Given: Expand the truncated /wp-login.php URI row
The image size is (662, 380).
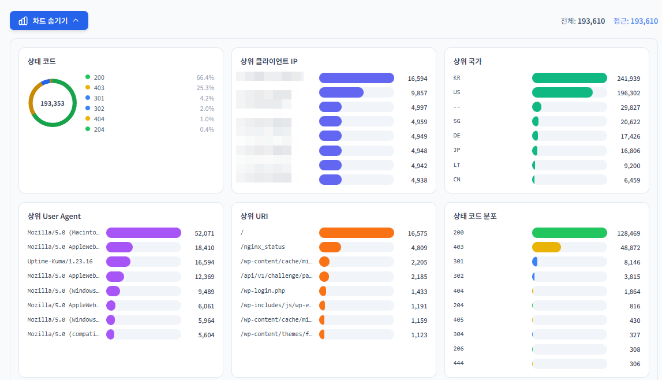Looking at the screenshot, I should tap(263, 290).
